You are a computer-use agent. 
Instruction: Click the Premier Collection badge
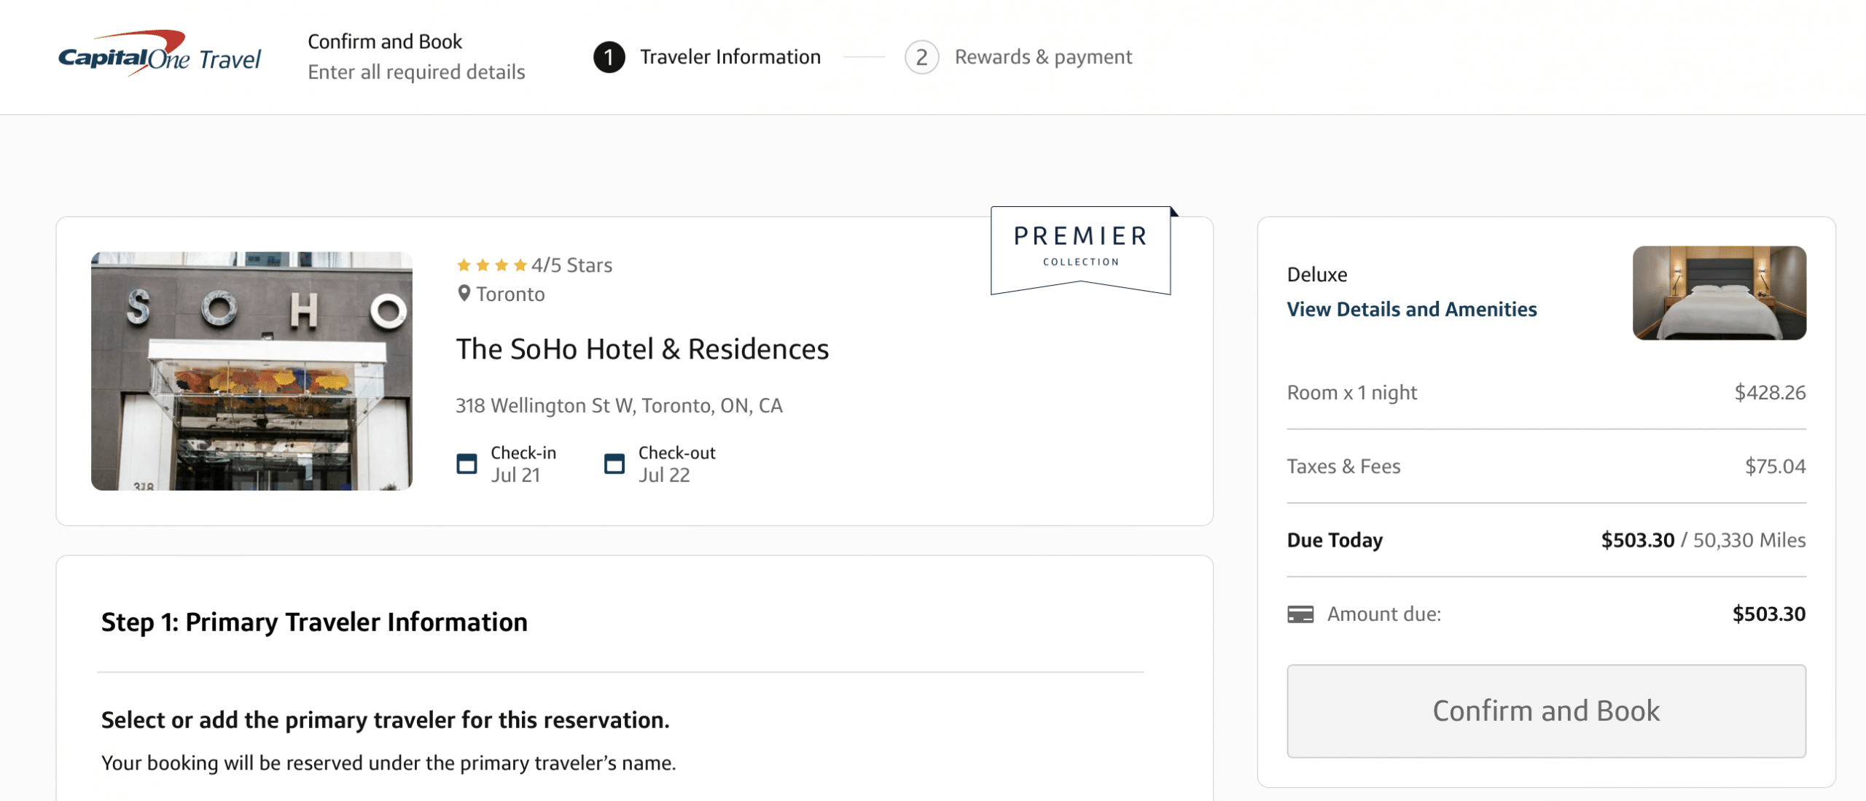coord(1080,248)
